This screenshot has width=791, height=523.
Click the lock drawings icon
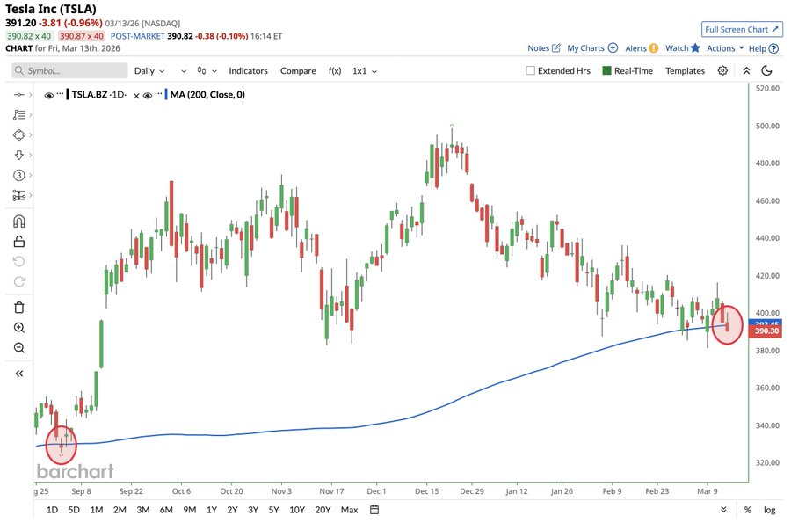(x=18, y=242)
